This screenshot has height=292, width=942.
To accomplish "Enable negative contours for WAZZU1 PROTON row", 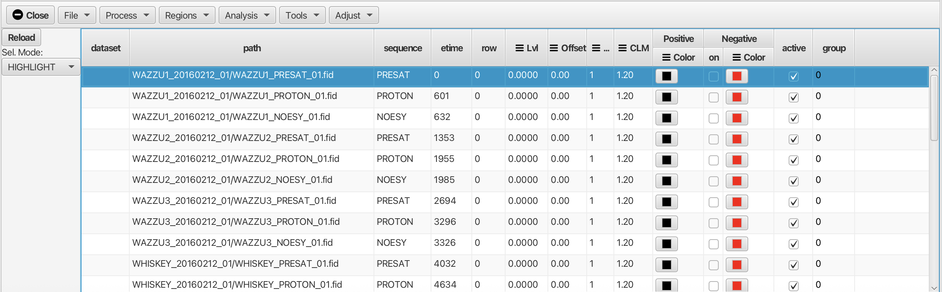I will click(x=713, y=97).
